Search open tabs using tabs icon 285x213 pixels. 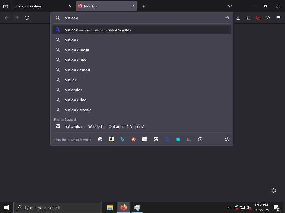(189, 139)
